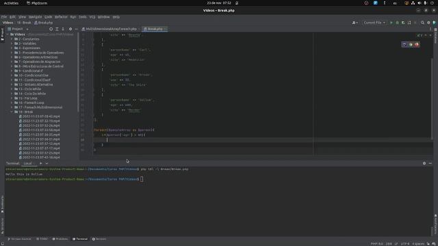Open the power menu in system tray
This screenshot has height=246, width=438.
tap(432, 3)
